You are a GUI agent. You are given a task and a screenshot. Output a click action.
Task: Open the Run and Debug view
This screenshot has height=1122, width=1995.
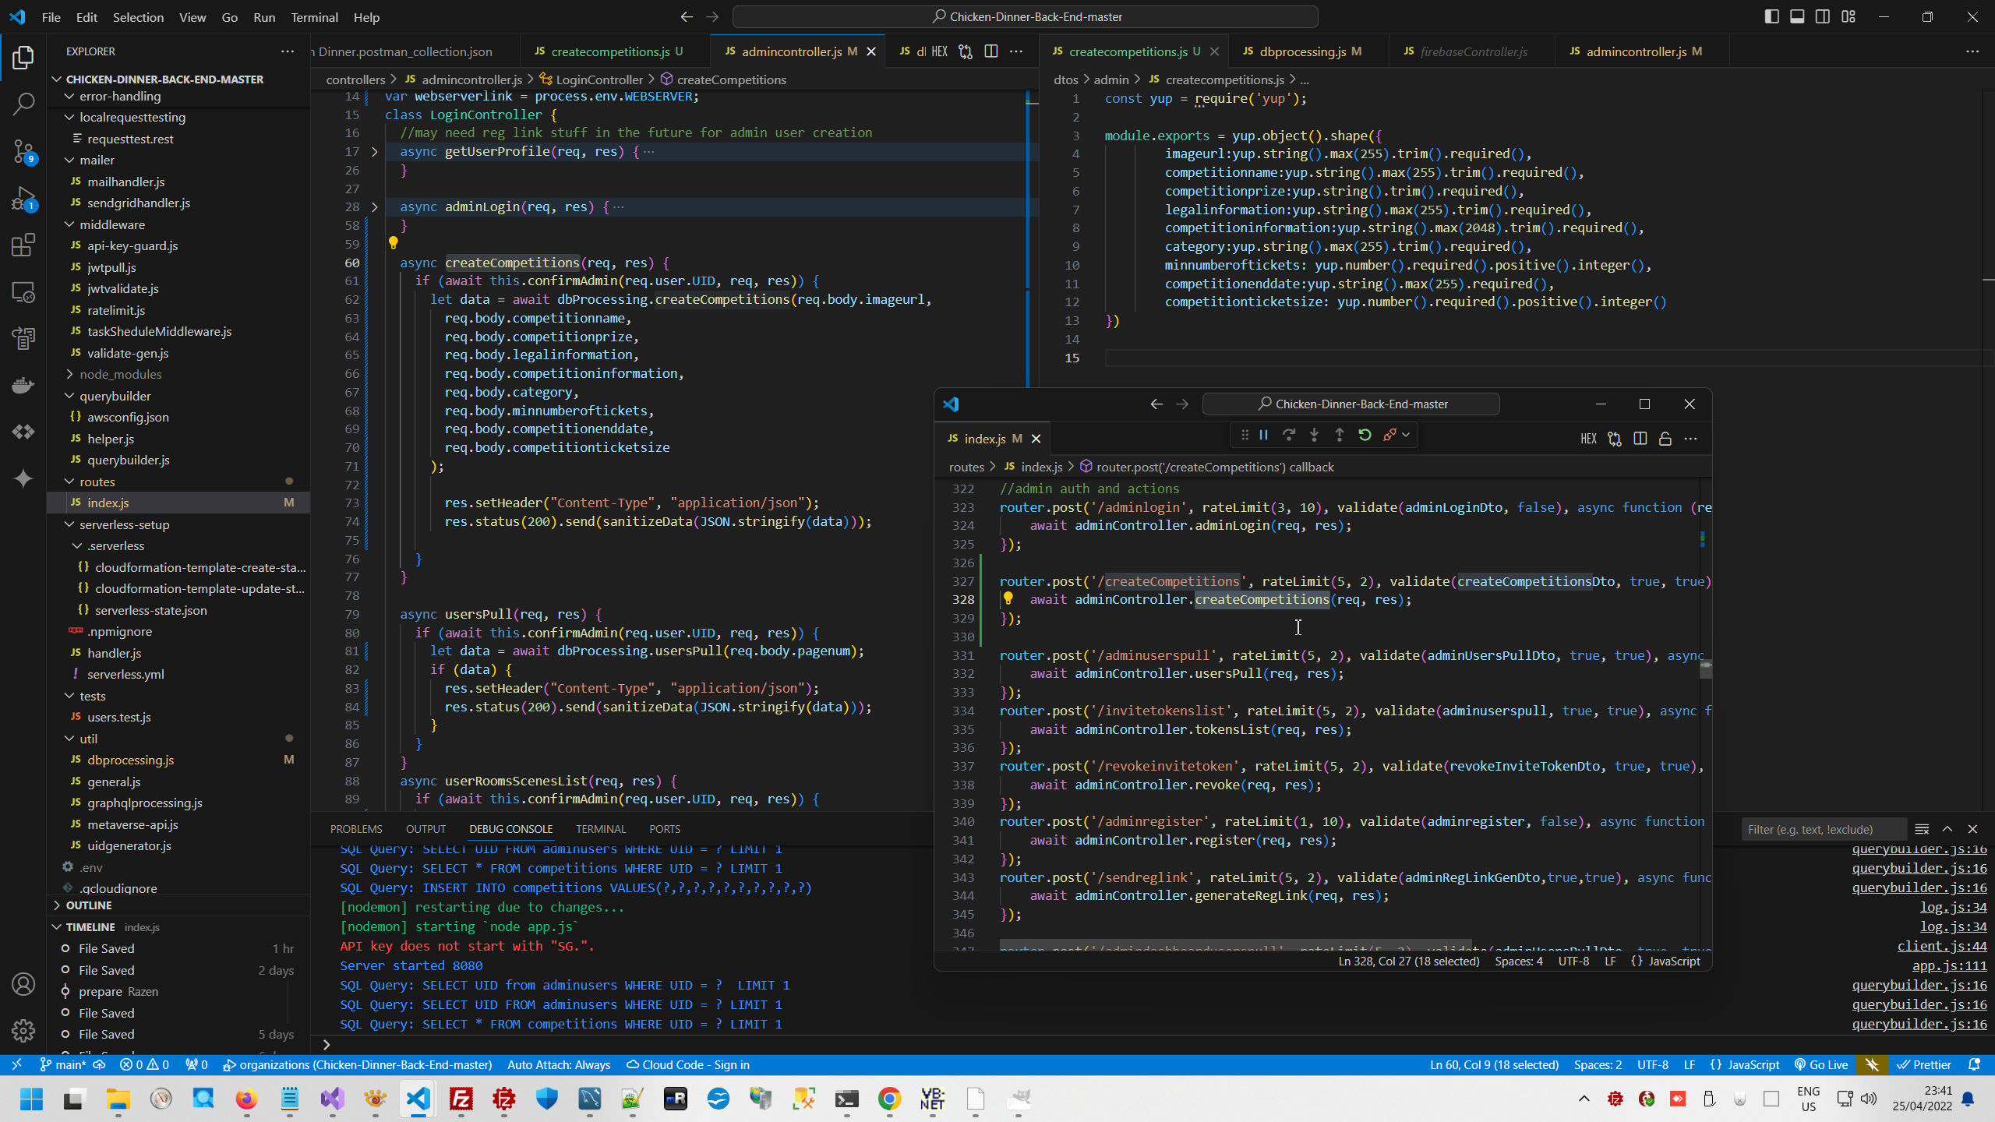click(x=23, y=199)
